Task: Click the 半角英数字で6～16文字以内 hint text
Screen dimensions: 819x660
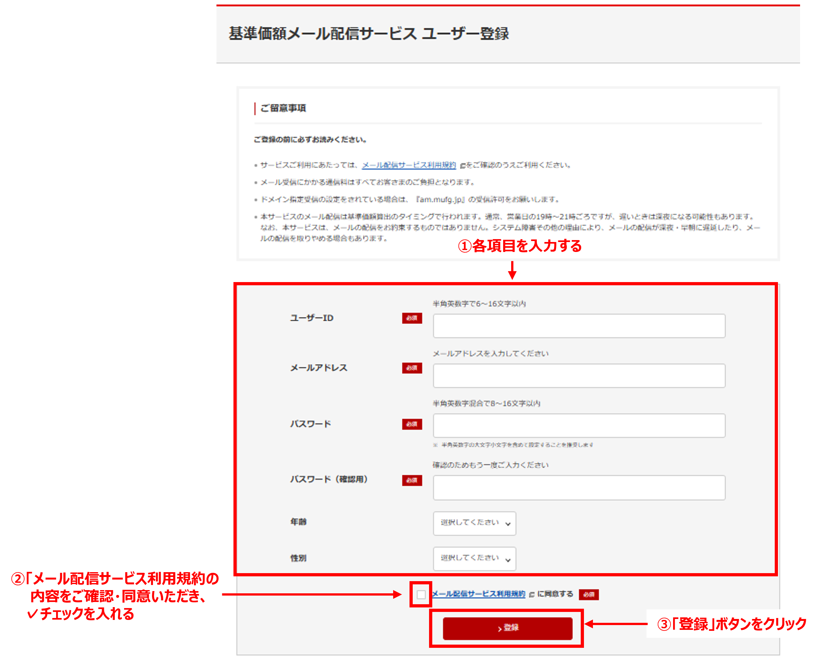Action: (x=479, y=303)
